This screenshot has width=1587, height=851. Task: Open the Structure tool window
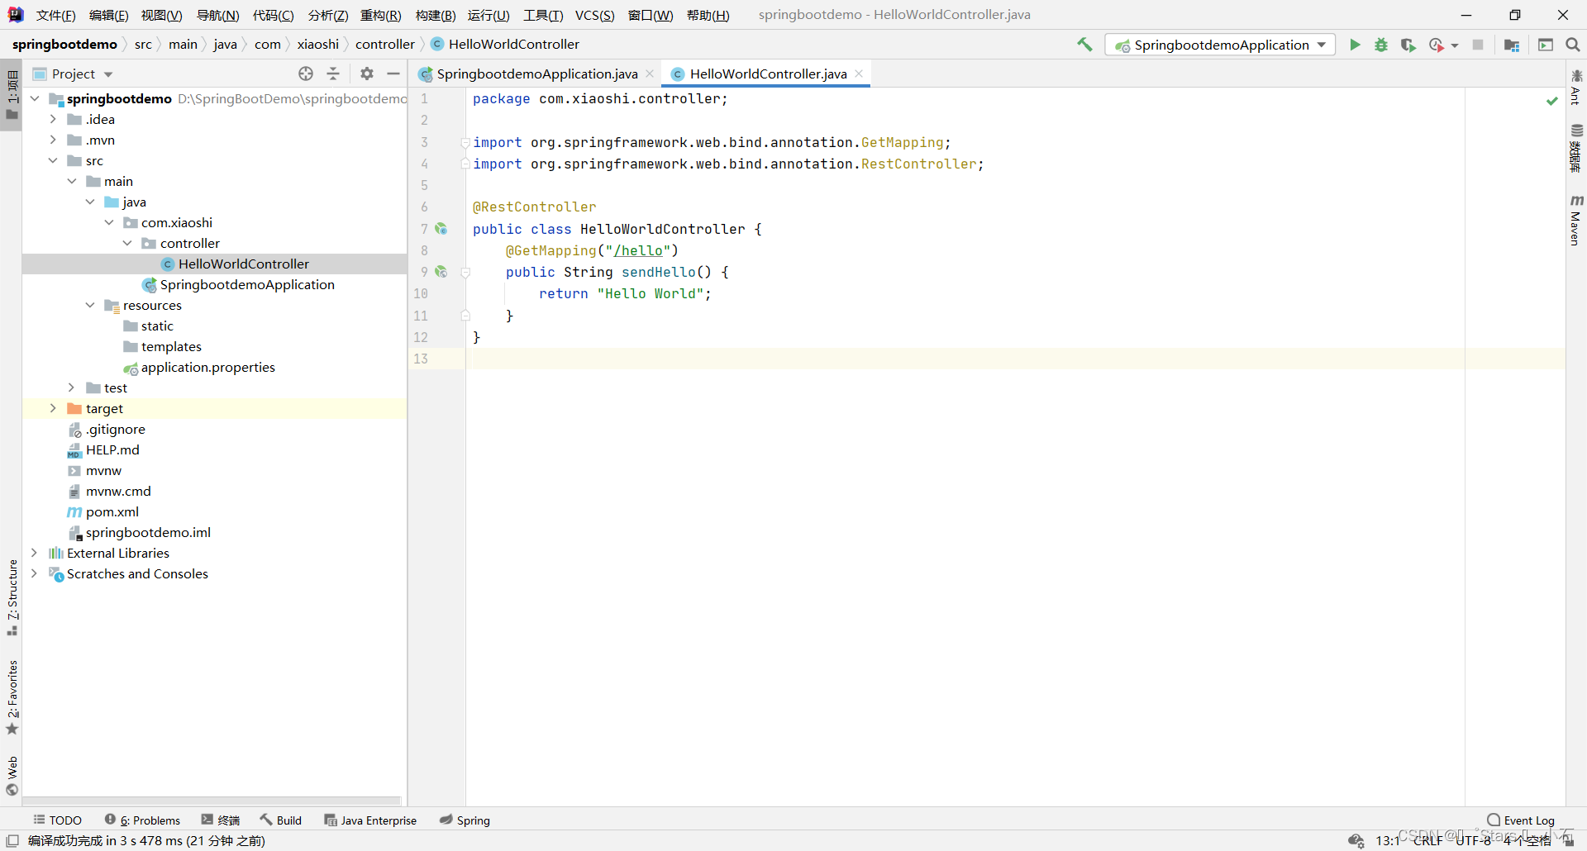12,597
